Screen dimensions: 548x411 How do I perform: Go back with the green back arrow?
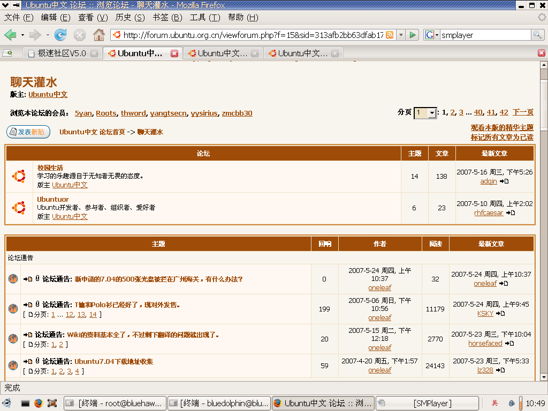[10, 35]
